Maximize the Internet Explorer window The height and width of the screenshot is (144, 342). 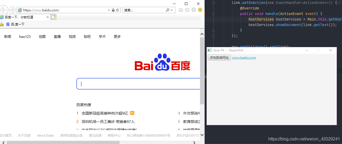pos(186,4)
